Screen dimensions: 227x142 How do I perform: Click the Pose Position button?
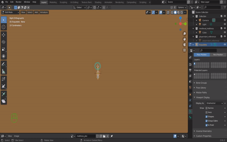click(x=202, y=55)
